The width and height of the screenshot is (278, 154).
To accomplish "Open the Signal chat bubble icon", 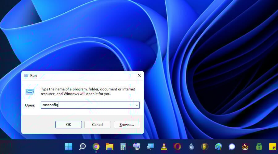I will [x=232, y=147].
